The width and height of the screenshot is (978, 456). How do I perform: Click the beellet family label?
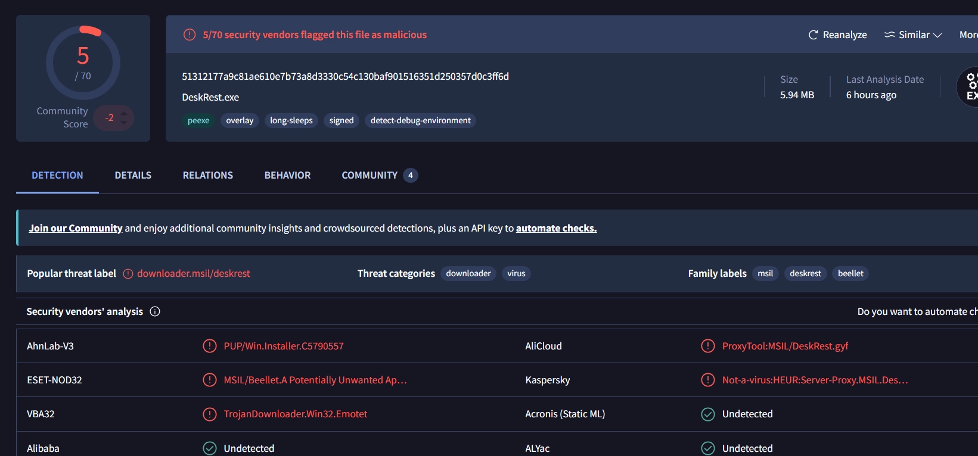click(850, 273)
